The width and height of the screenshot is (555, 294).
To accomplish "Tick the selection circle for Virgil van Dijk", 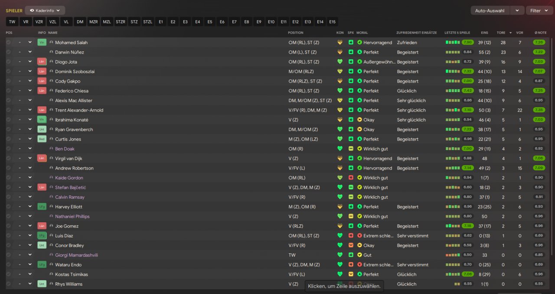I will point(8,158).
